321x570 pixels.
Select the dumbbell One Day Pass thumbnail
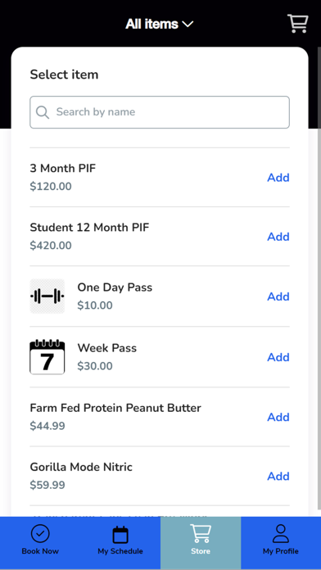click(x=47, y=296)
